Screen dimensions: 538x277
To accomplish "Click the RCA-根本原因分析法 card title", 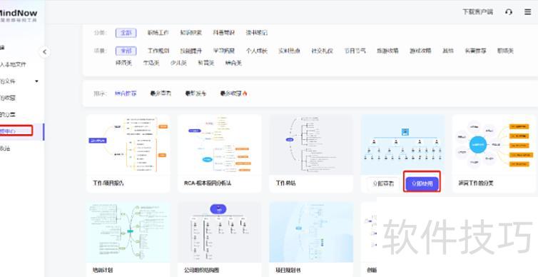I will pos(208,183).
